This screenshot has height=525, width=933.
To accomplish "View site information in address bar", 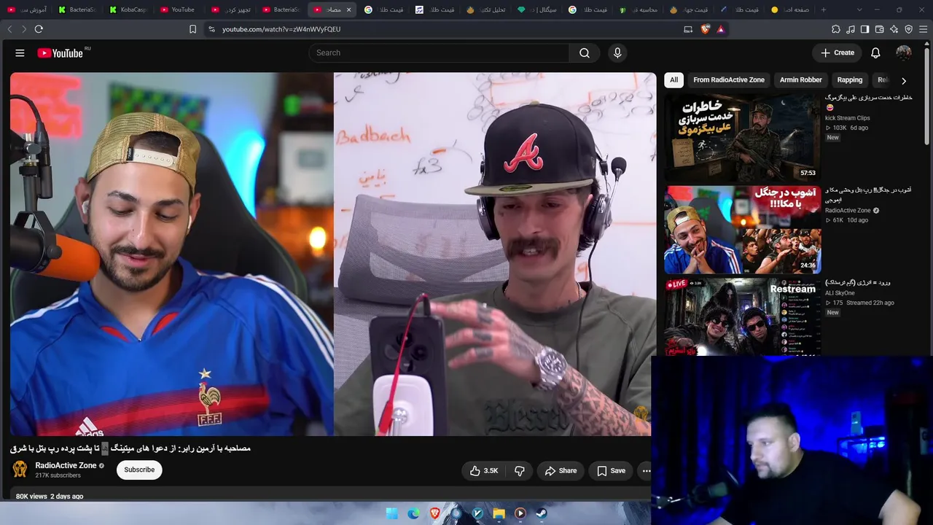I will tap(211, 29).
